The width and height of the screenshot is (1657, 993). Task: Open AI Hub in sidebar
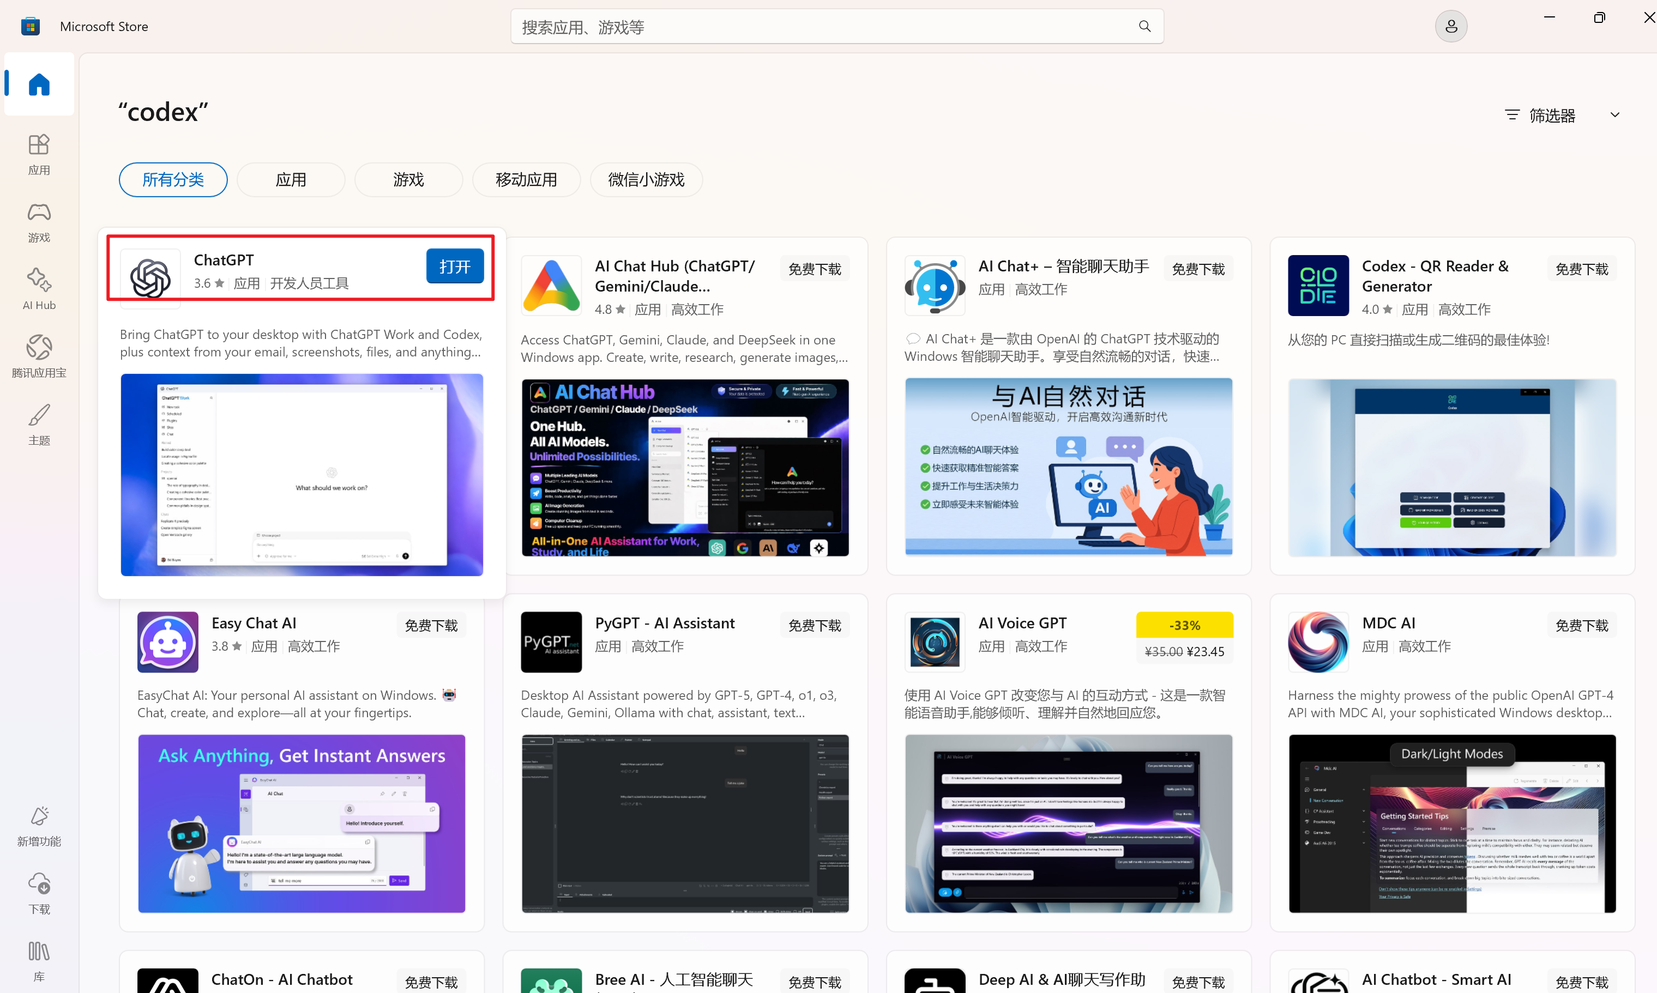tap(39, 289)
